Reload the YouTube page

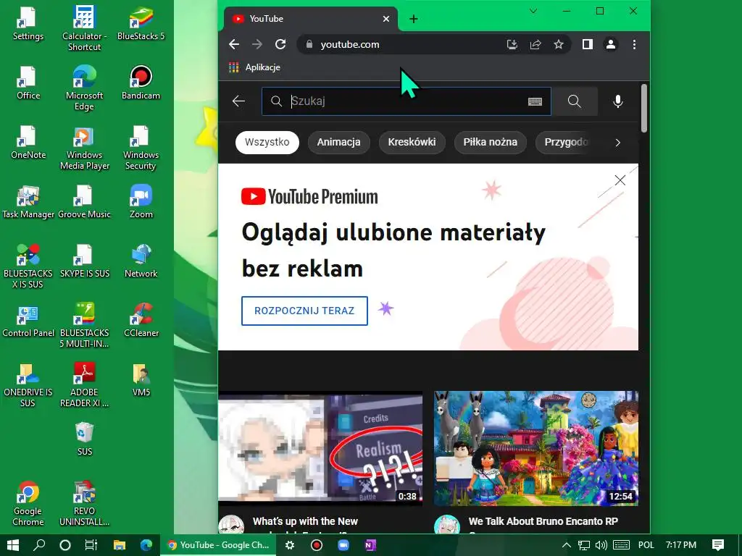(280, 44)
